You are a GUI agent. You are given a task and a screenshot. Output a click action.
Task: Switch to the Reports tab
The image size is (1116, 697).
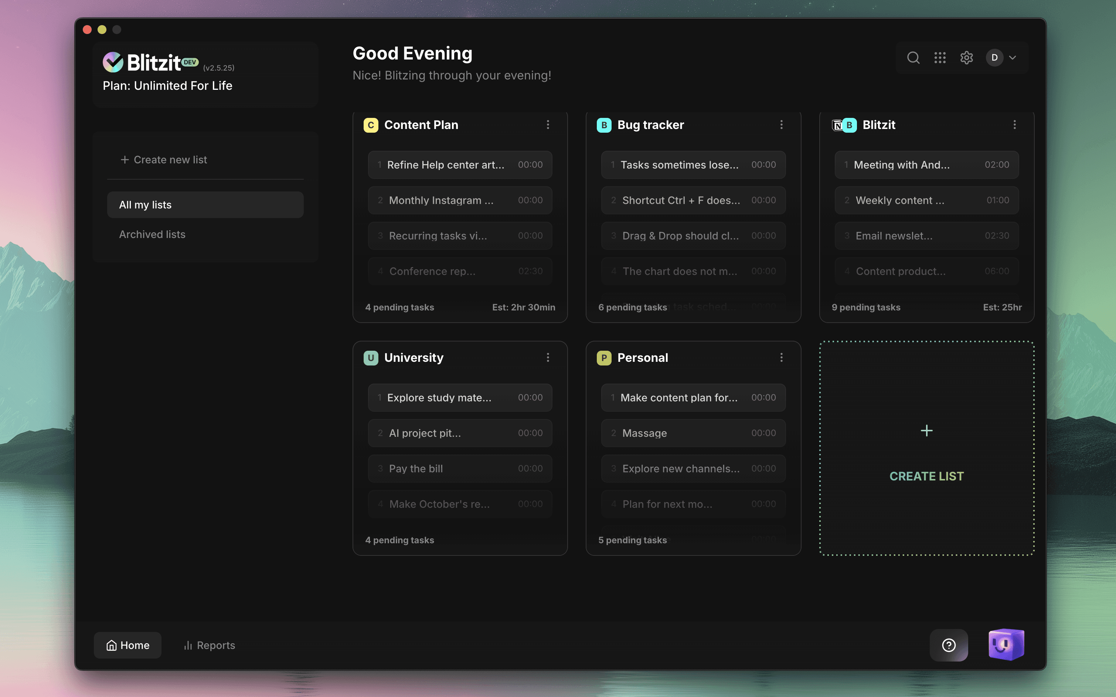pos(209,645)
